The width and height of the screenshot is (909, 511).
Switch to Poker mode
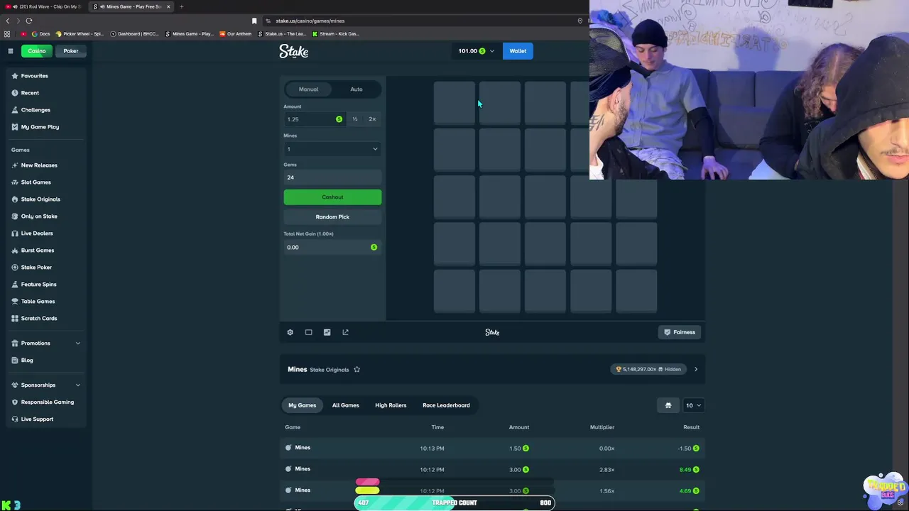pyautogui.click(x=71, y=51)
